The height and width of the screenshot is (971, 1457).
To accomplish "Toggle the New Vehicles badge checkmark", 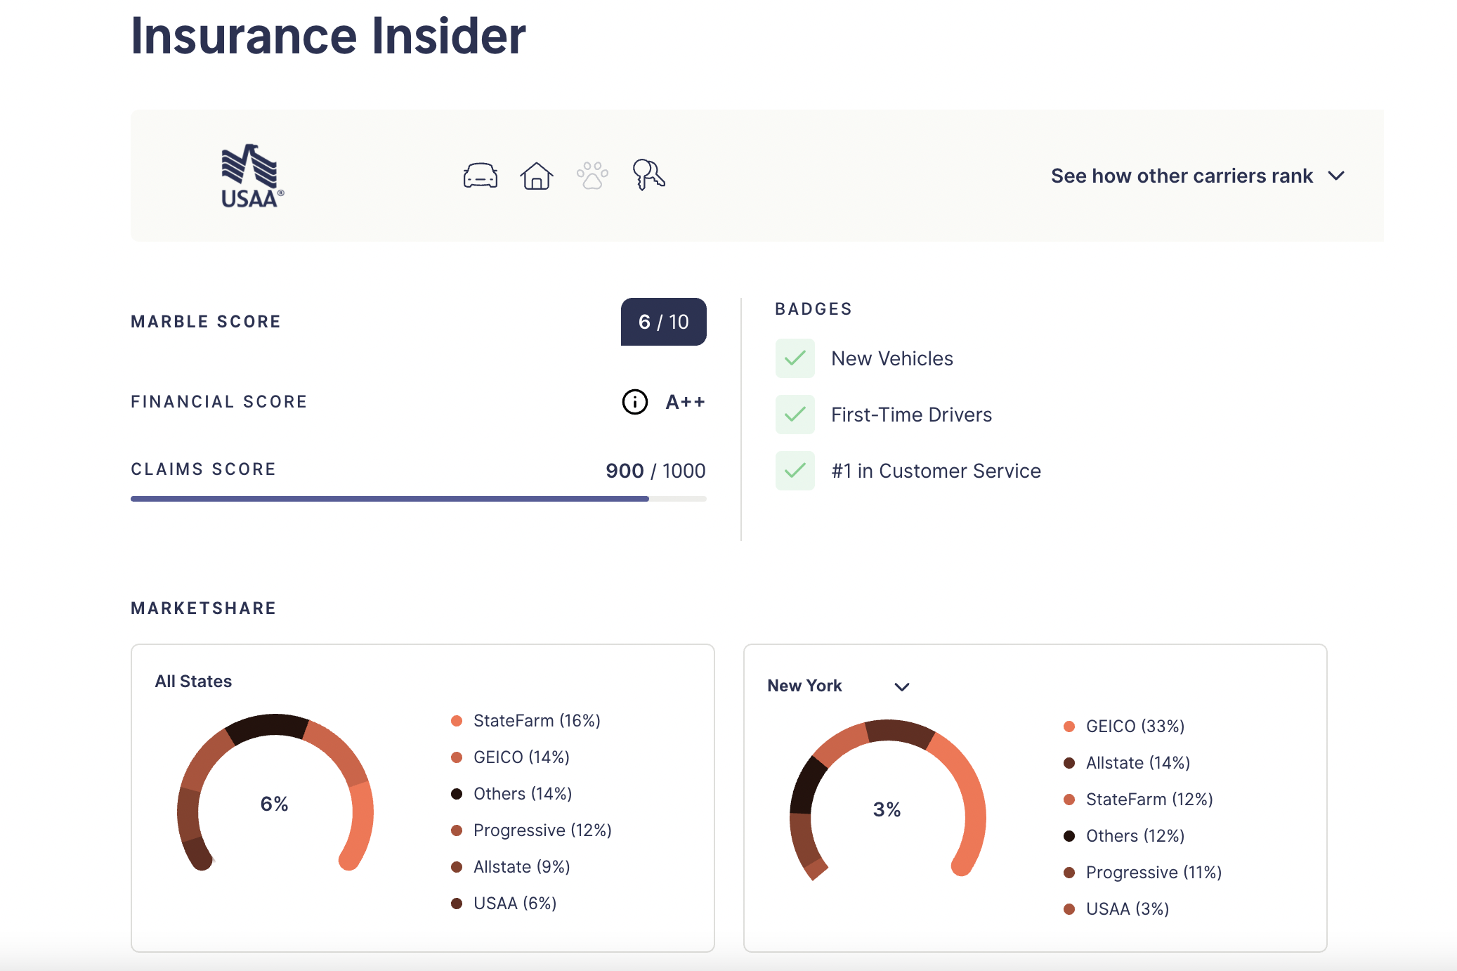I will pyautogui.click(x=795, y=358).
